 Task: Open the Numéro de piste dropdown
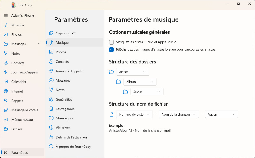coord(134,114)
